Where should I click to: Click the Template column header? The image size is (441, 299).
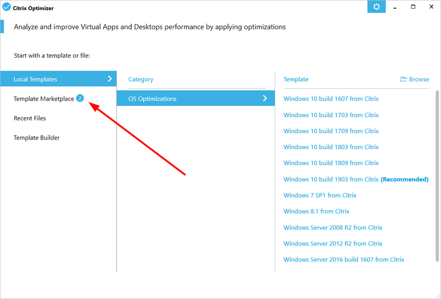pyautogui.click(x=296, y=79)
